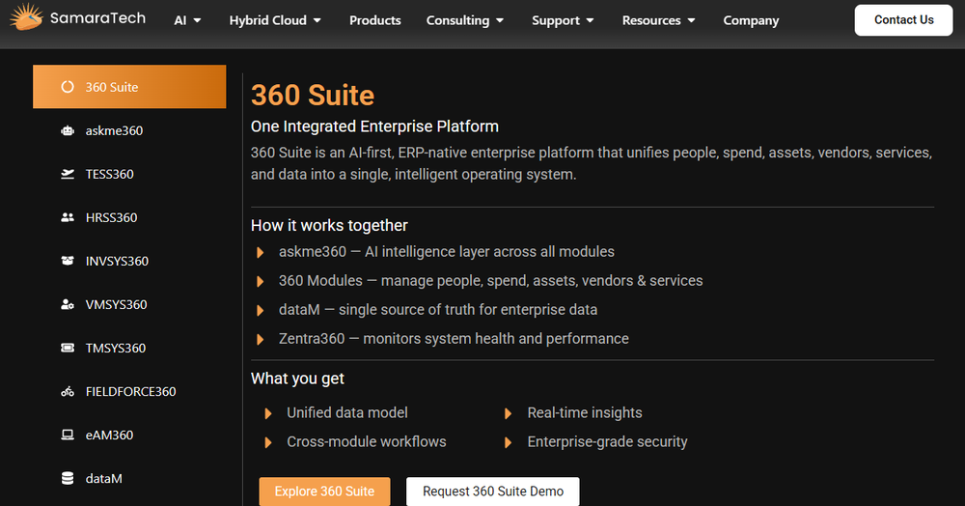Select the 360 Suite sidebar tab
Screen dimensions: 965x506
[x=129, y=87]
